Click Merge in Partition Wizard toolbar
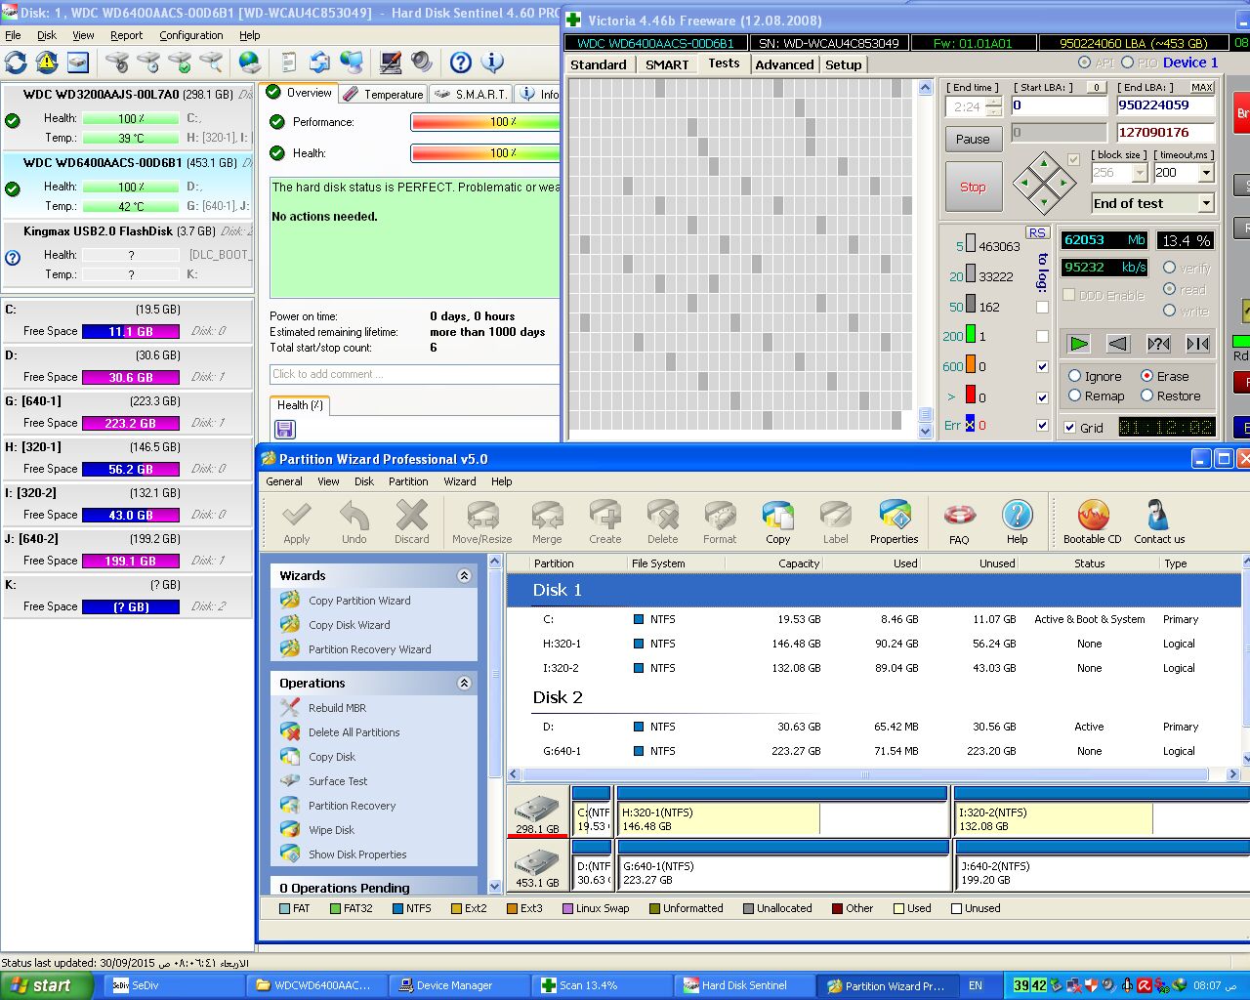 tap(547, 522)
